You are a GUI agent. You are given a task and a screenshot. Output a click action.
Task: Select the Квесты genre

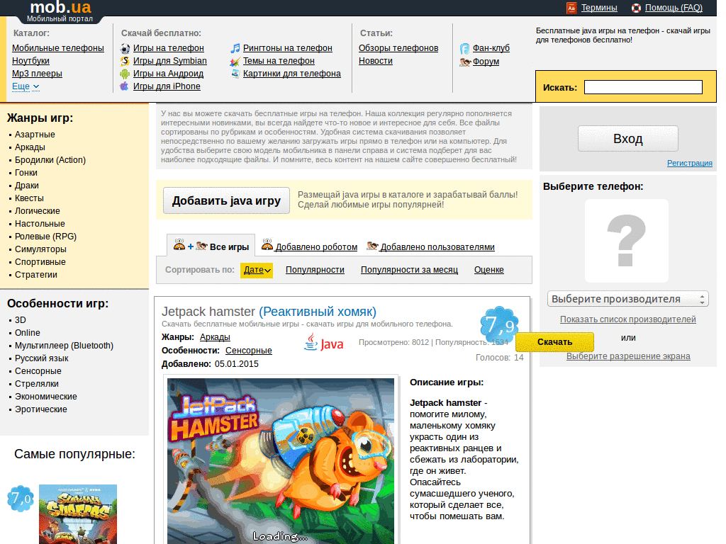click(29, 198)
